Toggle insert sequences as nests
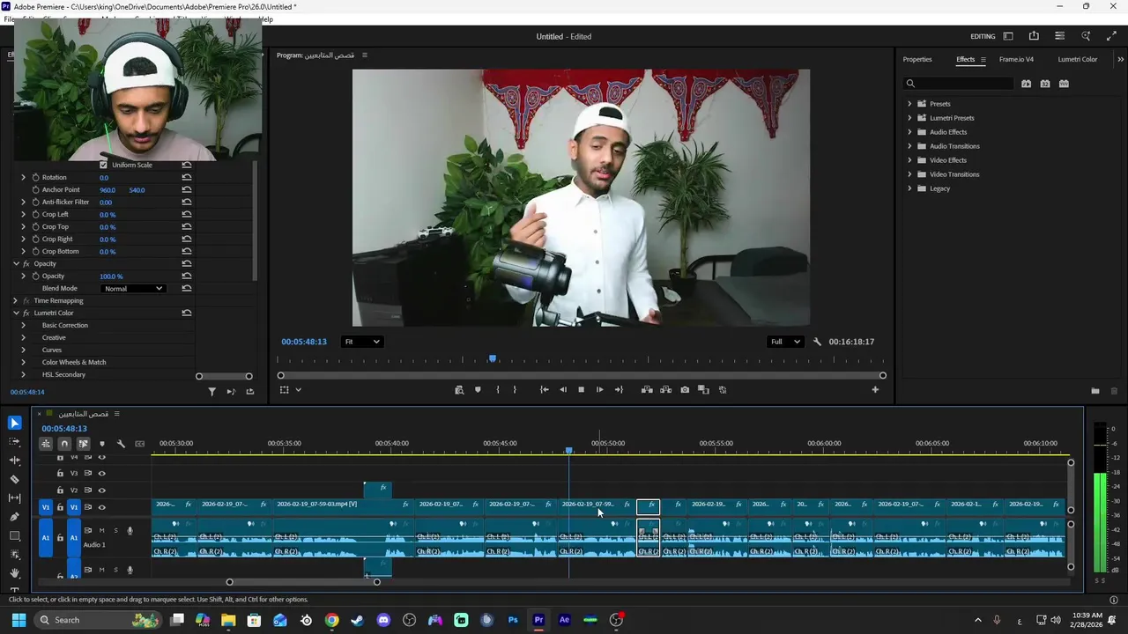Screen dimensions: 1128x634 click(x=46, y=444)
